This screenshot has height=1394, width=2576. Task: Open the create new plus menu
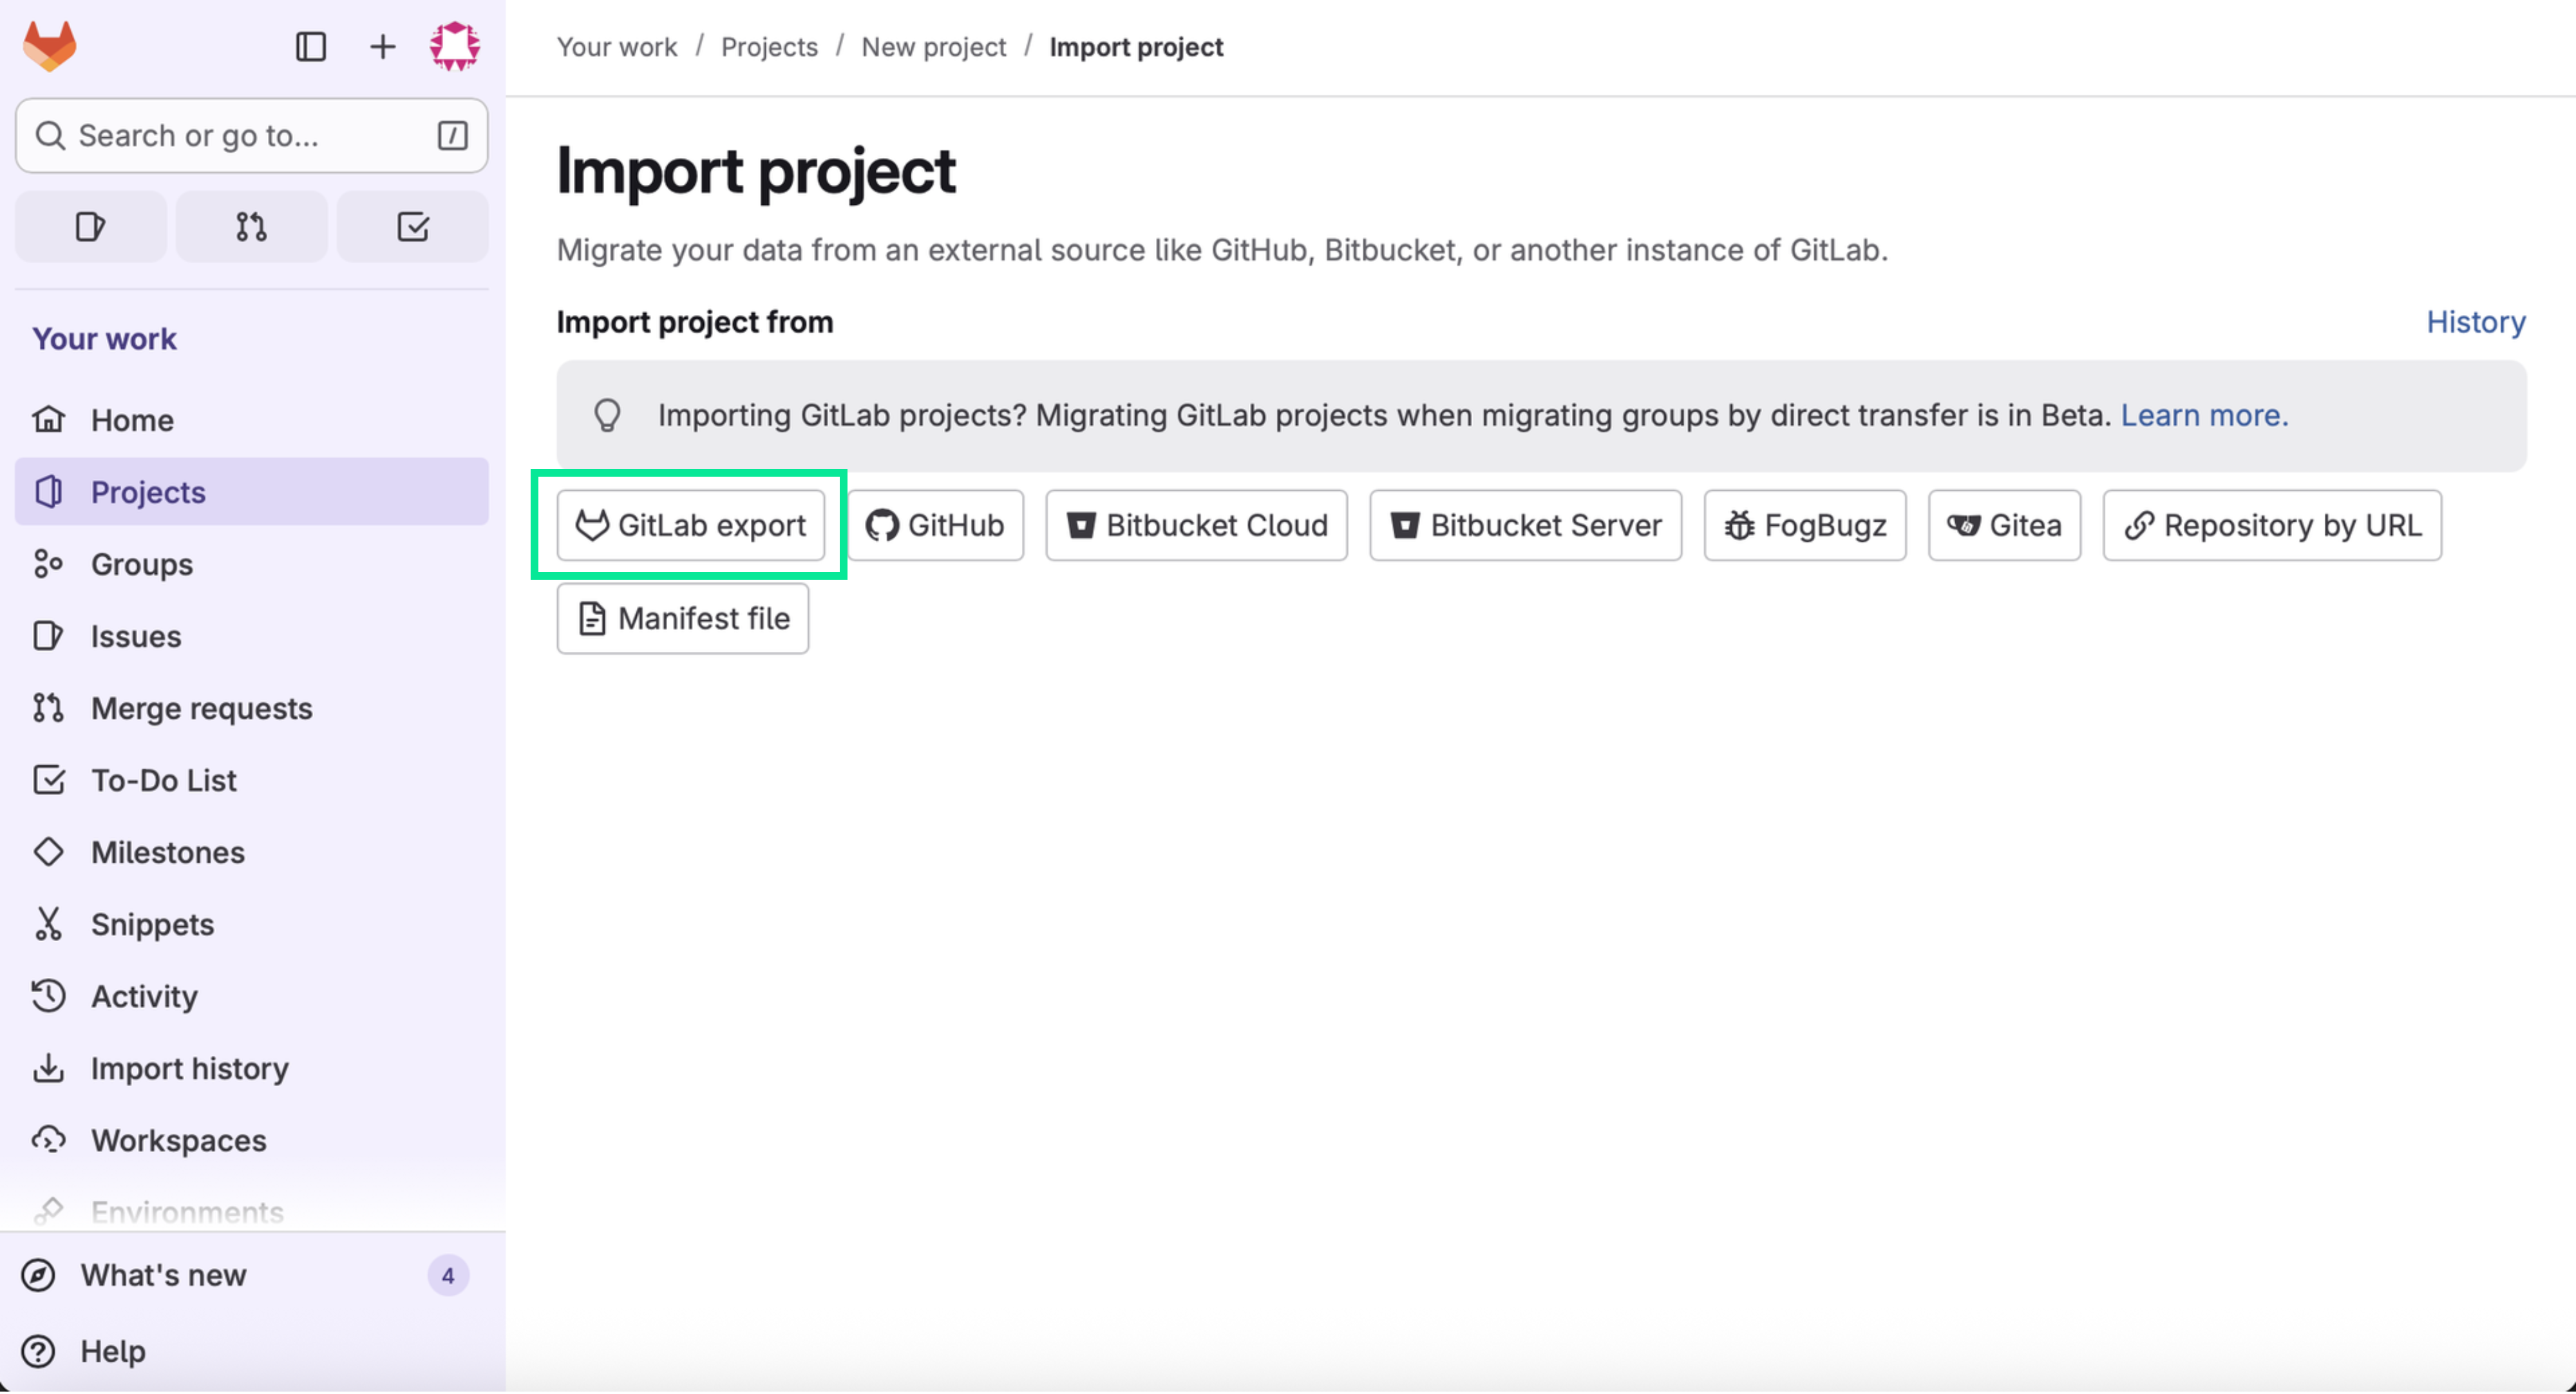[382, 46]
